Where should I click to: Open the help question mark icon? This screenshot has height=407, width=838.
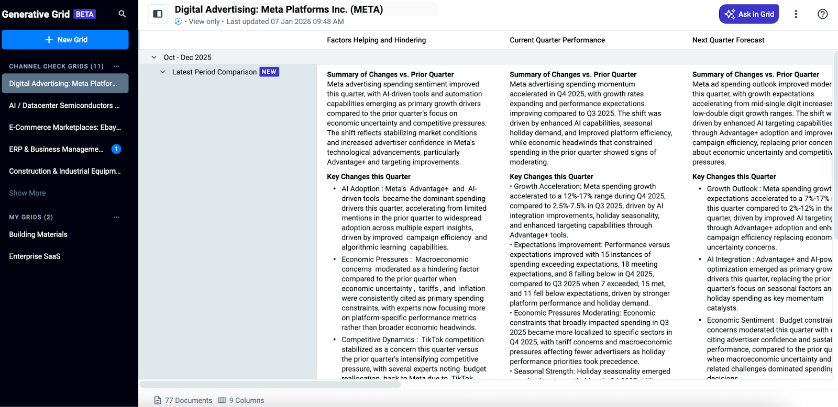822,14
